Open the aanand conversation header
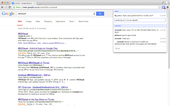This screenshot has width=170, height=106. point(140,26)
